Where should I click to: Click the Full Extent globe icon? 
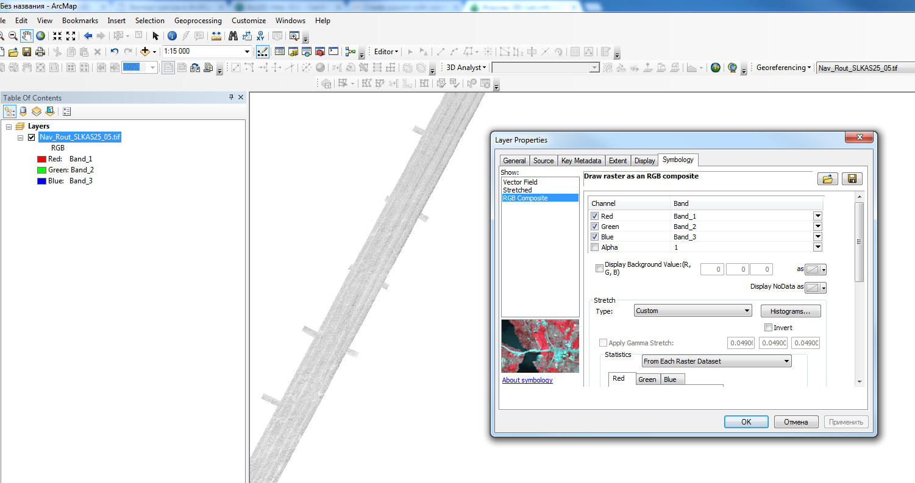40,36
